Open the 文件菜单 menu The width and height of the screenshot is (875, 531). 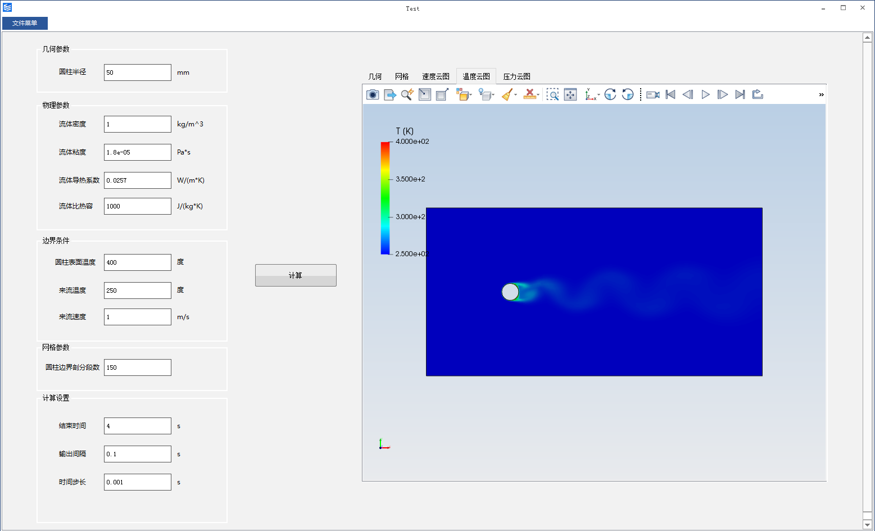coord(25,23)
